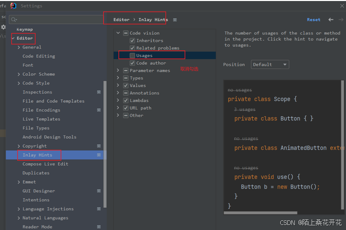The image size is (346, 230).
Task: Click project-level icon beside Inlay Hints breadcrumb
Action: [175, 20]
